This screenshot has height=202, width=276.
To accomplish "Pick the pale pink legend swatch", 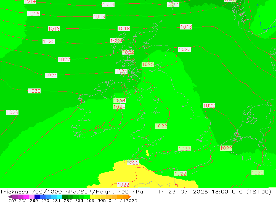I will 32,196.
